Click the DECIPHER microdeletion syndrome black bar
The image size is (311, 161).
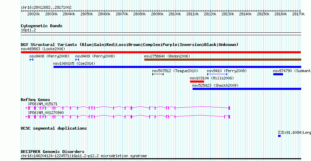point(161,159)
